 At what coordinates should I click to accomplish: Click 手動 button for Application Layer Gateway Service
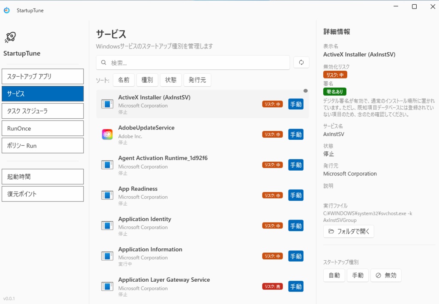pos(296,286)
